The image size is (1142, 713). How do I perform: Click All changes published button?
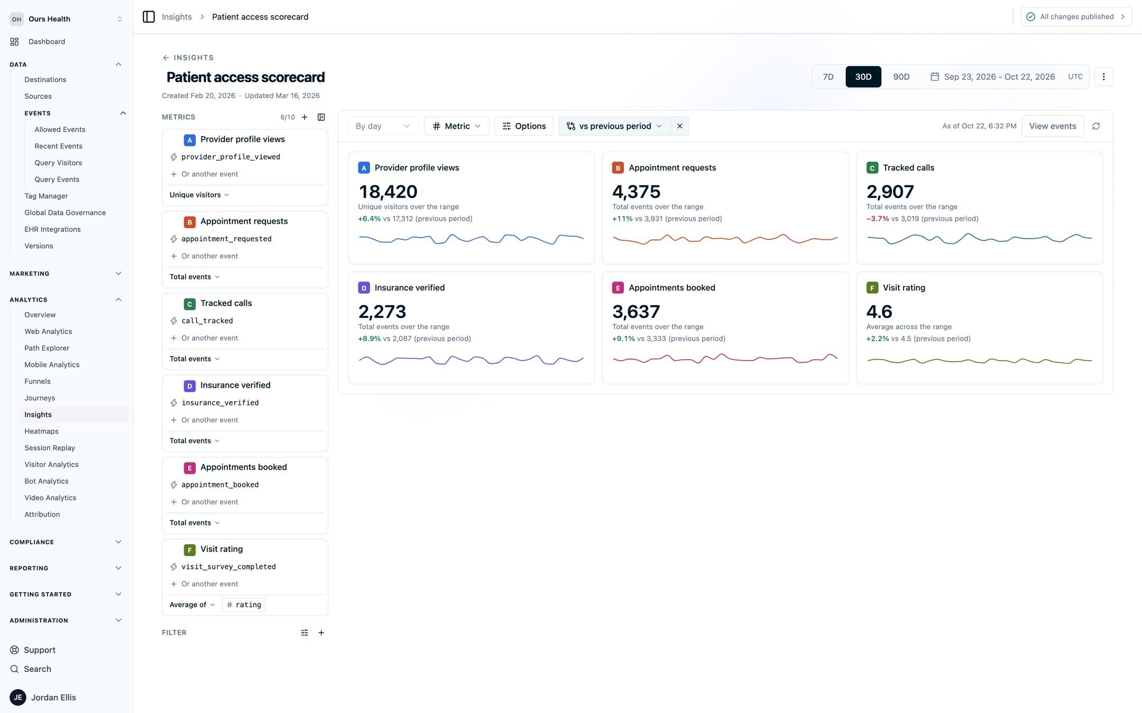1076,17
